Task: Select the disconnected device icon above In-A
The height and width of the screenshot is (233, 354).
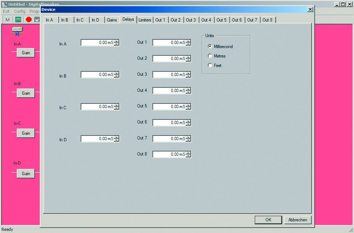Action: click(17, 32)
